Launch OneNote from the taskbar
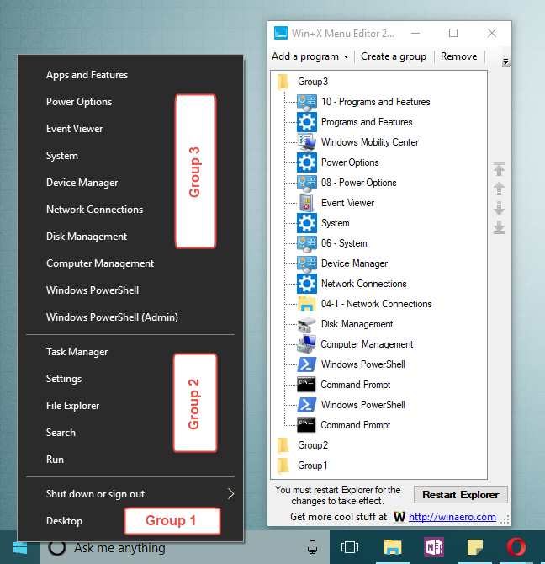The width and height of the screenshot is (545, 564). tap(434, 547)
